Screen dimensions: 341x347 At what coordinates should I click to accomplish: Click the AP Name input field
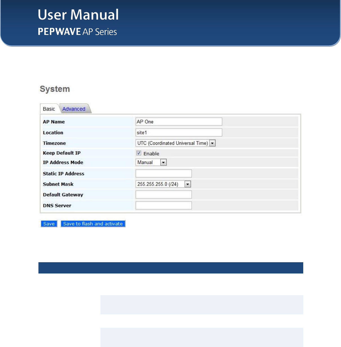179,122
